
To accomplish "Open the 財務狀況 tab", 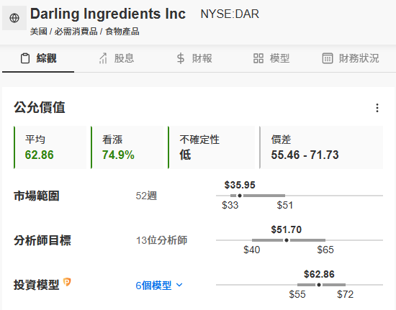I will tap(351, 58).
